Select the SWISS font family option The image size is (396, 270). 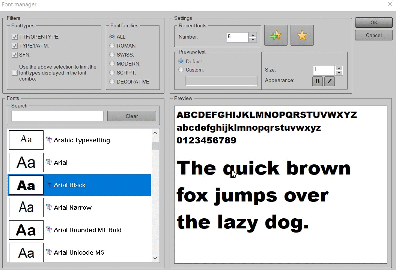[112, 55]
